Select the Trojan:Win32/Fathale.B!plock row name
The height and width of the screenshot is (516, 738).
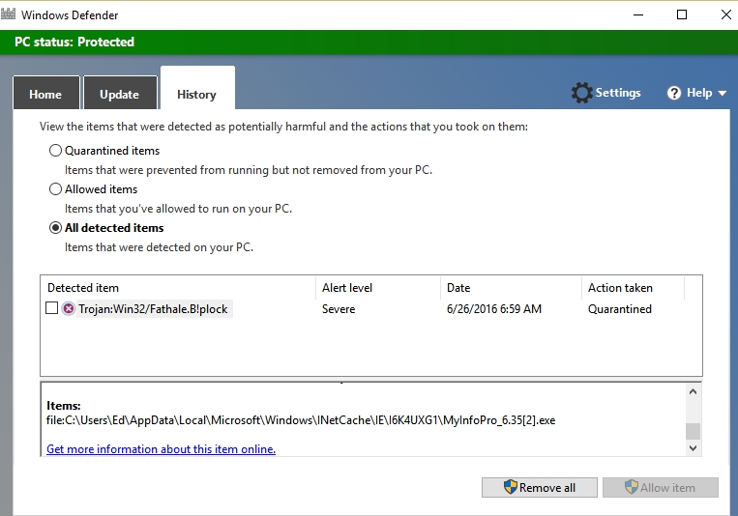(x=153, y=309)
